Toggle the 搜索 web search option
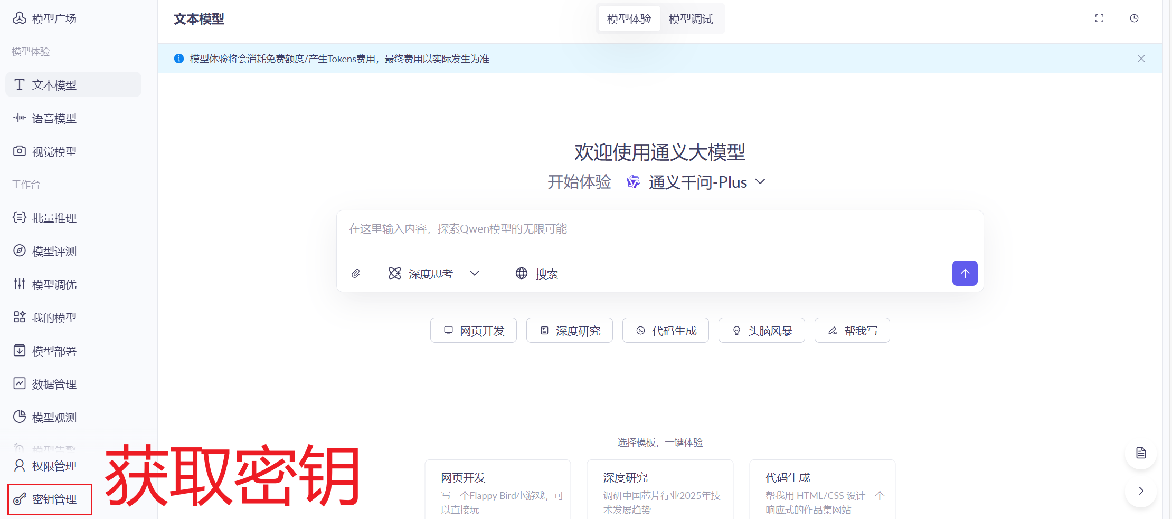The image size is (1172, 519). coord(537,273)
